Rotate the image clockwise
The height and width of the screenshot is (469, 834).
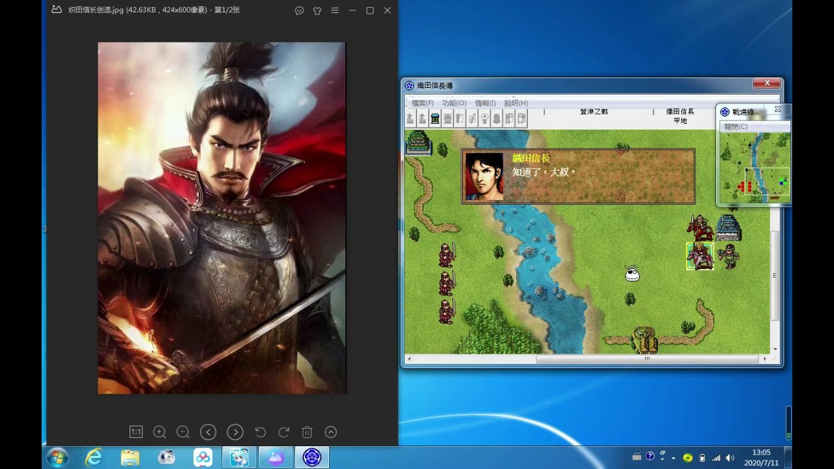(284, 432)
